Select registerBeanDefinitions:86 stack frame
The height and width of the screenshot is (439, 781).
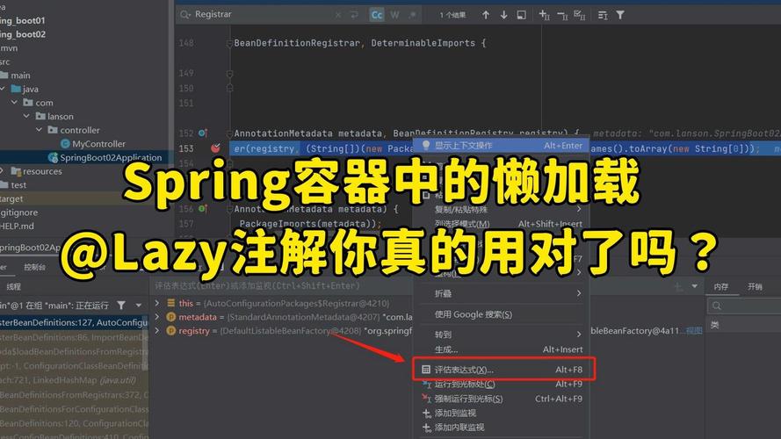tap(74, 337)
